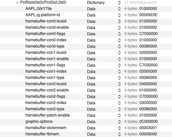Open type stepper for AAPL,GfxYTile row
This screenshot has width=172, height=137.
coord(119,9)
